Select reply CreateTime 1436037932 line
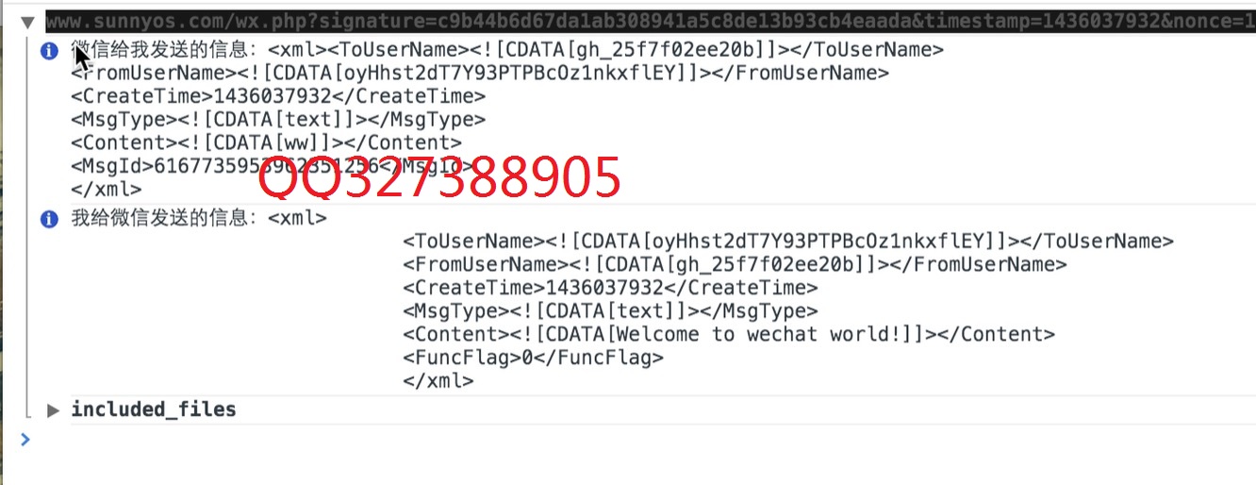1256x485 pixels. pos(610,288)
